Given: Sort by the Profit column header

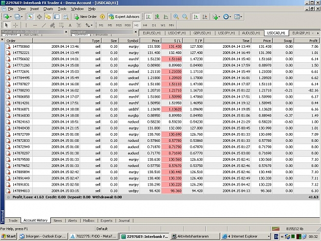Looking at the screenshot, I should 307,41.
